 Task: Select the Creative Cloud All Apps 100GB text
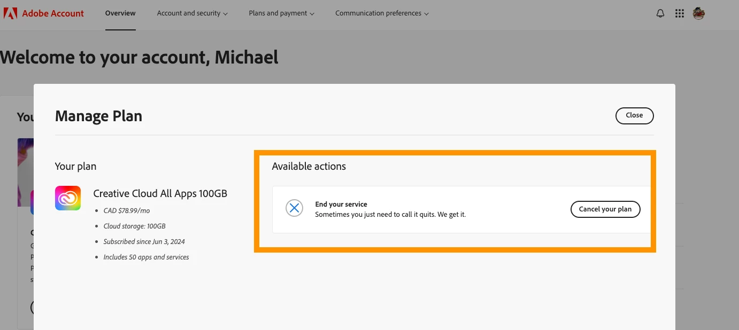(x=160, y=193)
